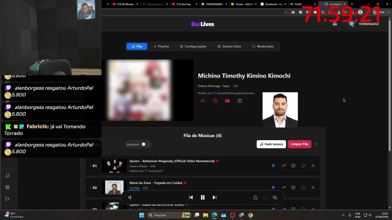
Task: Open the TORNNADOZ profile menu
Action: coord(364,24)
